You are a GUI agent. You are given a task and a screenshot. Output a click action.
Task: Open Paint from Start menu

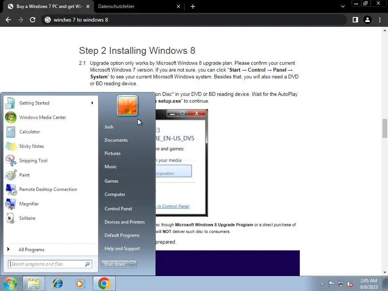[x=51, y=175]
